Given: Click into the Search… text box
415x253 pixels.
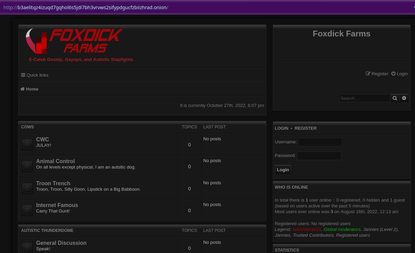Looking at the screenshot, I should click(364, 98).
